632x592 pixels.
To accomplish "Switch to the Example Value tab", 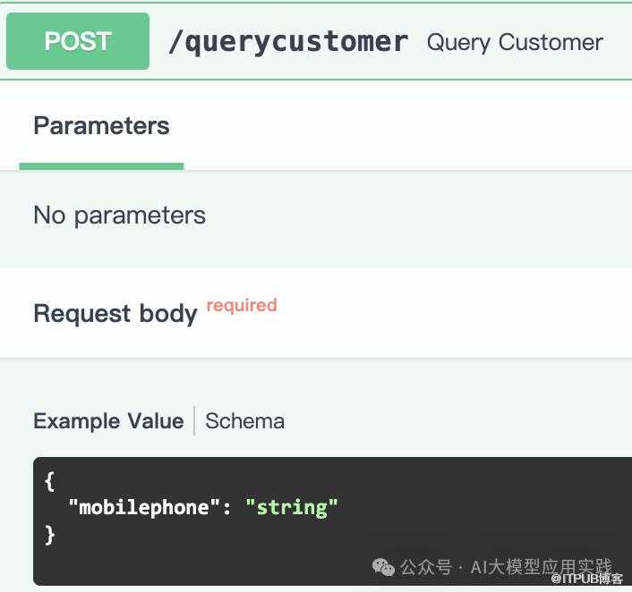I will (107, 421).
